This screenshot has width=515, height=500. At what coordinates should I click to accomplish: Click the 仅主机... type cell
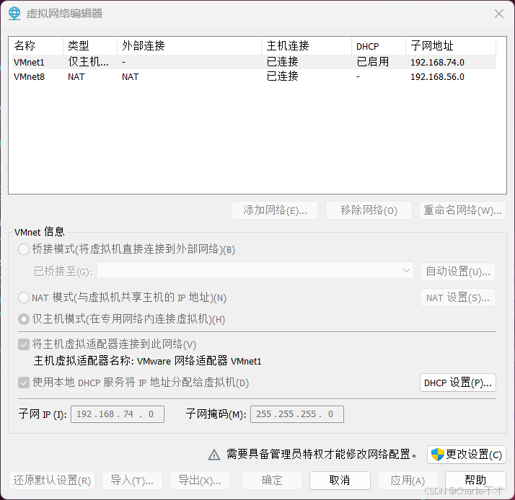click(88, 62)
